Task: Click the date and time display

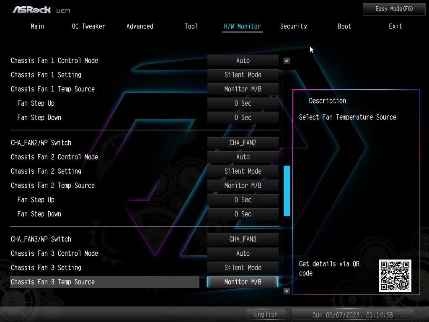Action: point(352,314)
